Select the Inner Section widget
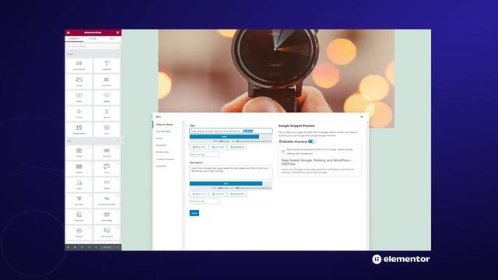 (x=79, y=65)
